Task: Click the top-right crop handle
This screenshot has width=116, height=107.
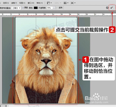Action: coord(77,17)
